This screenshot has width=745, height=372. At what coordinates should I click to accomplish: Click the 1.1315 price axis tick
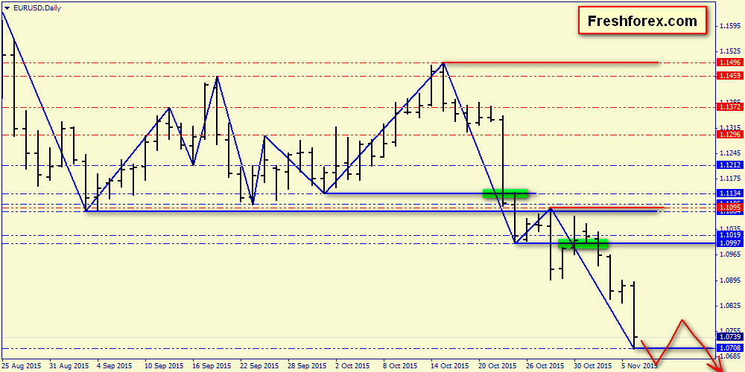pos(729,128)
